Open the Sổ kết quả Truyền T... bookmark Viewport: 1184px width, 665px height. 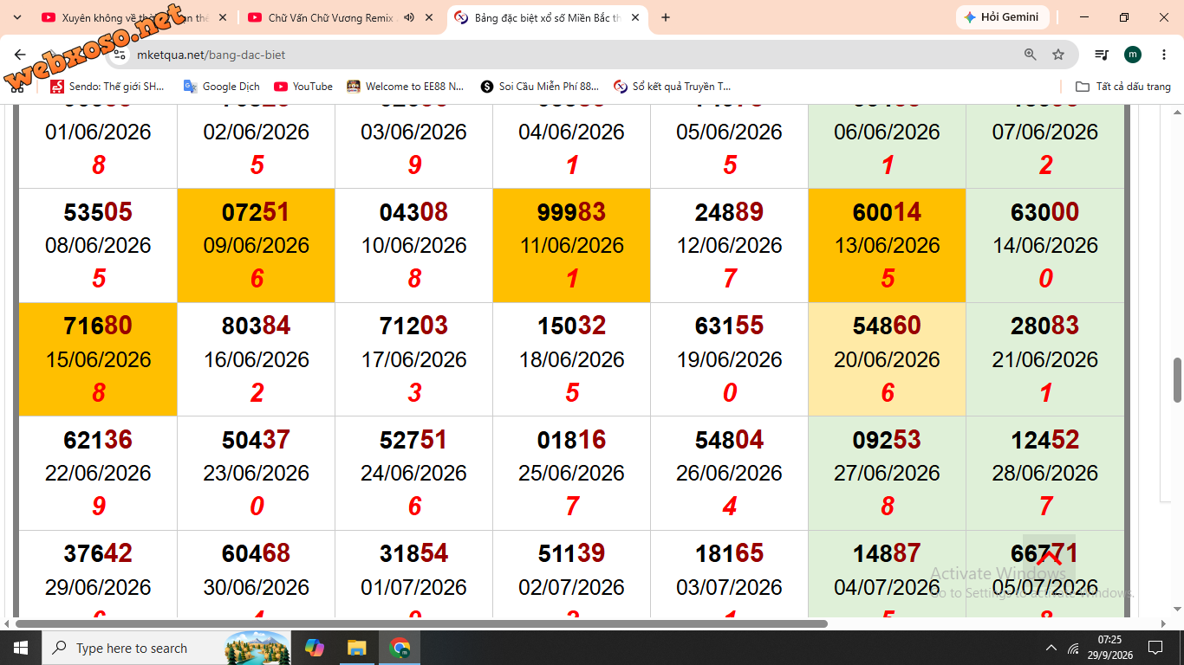pos(672,87)
